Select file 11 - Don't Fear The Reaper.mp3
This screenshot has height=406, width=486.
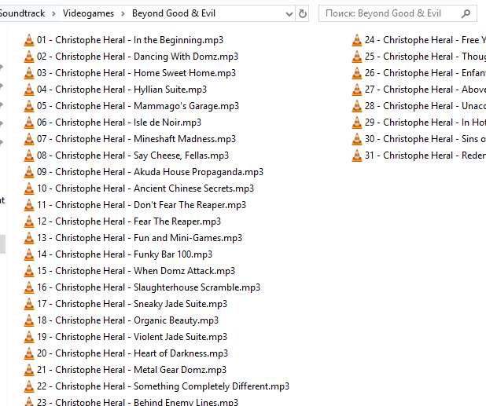[134, 205]
